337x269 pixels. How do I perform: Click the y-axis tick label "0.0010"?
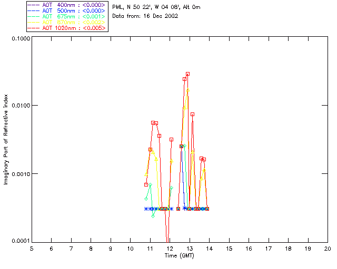pyautogui.click(x=21, y=174)
